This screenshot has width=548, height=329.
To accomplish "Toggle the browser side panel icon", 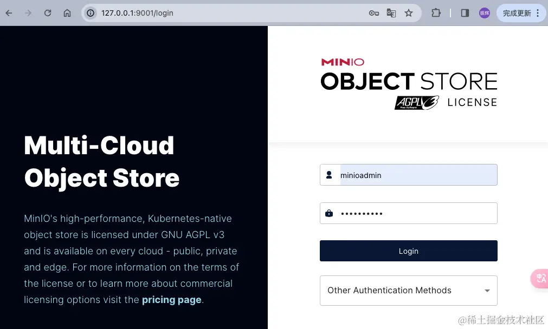I will pyautogui.click(x=465, y=14).
